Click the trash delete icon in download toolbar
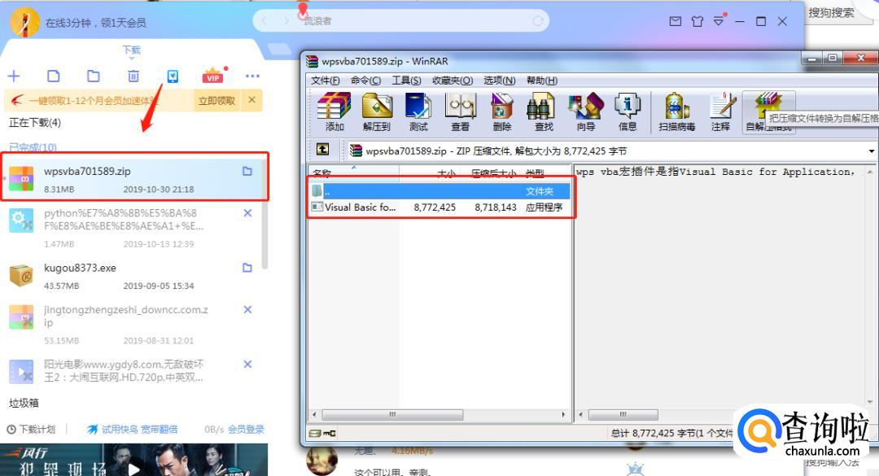This screenshot has width=879, height=476. pyautogui.click(x=133, y=76)
